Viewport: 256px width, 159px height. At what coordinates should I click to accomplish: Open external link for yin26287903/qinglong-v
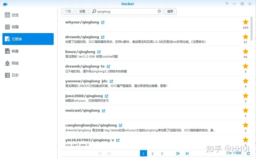118,140
